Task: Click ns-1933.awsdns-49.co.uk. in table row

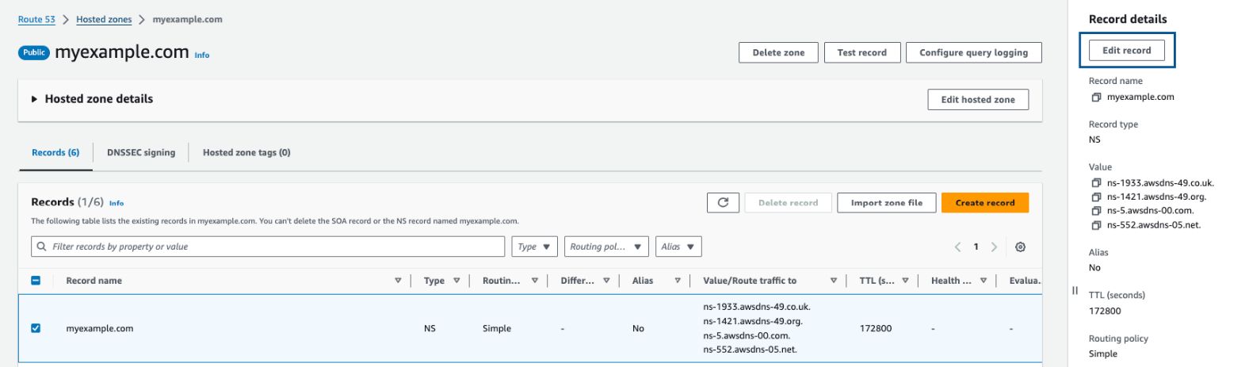Action: coord(757,307)
